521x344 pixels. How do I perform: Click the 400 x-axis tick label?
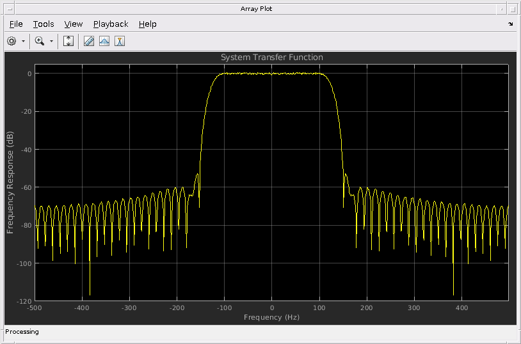pyautogui.click(x=461, y=308)
